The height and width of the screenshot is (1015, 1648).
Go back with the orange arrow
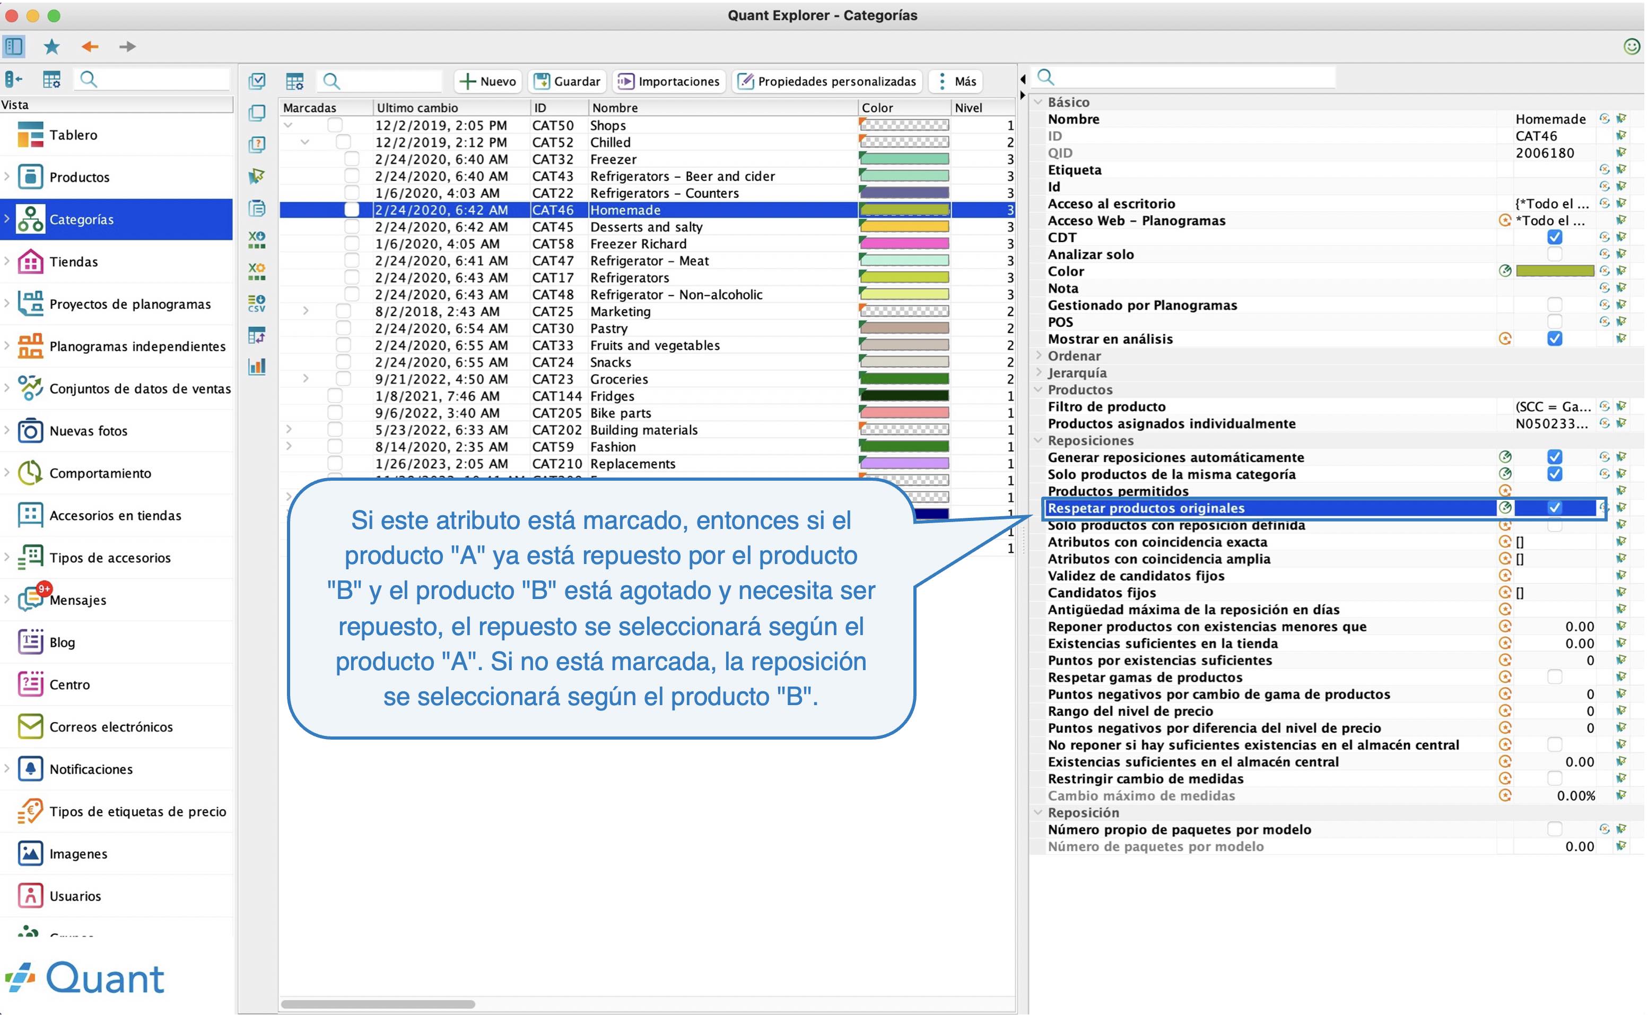90,46
